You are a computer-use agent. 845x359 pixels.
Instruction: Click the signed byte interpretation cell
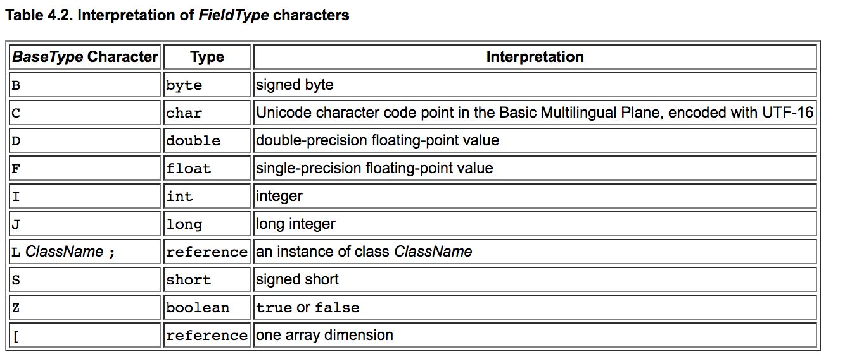(x=535, y=85)
